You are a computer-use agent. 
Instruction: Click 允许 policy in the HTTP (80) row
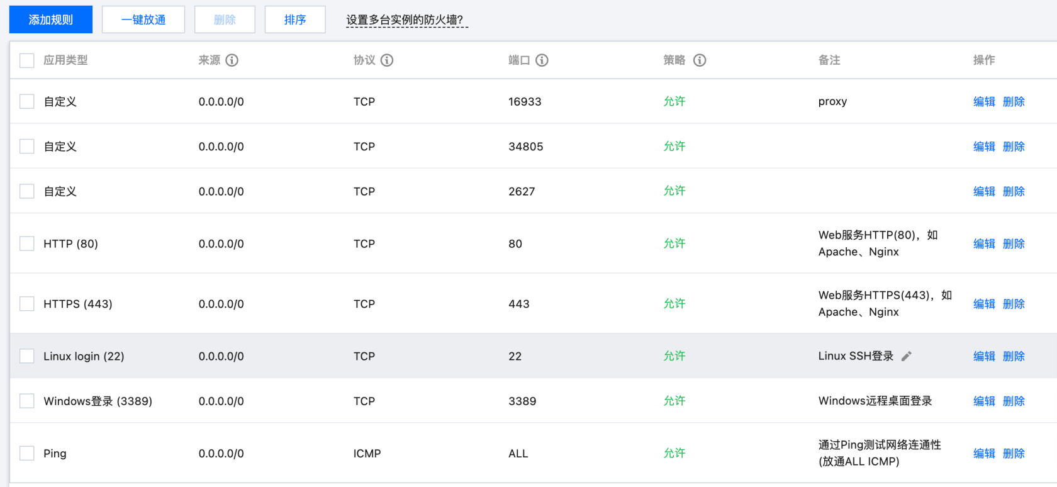click(x=674, y=244)
